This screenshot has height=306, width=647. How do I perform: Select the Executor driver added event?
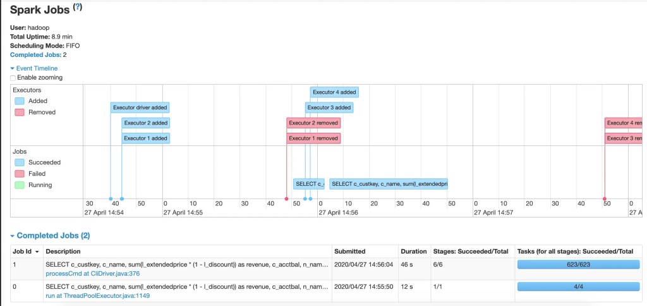[x=140, y=107]
